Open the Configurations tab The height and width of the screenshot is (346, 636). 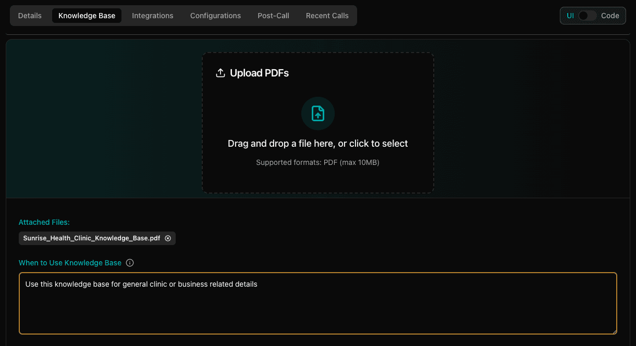click(215, 16)
